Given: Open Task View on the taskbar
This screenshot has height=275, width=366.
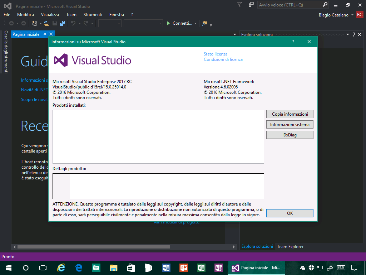Looking at the screenshot, I should point(43,268).
